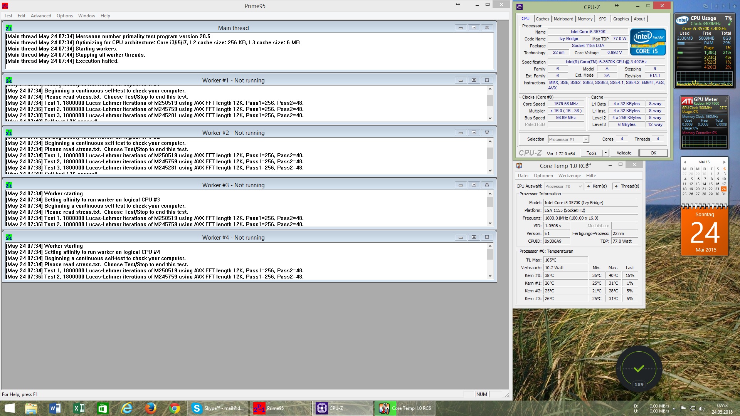The width and height of the screenshot is (740, 416).
Task: Click the volume speaker tray icon
Action: [x=701, y=409]
